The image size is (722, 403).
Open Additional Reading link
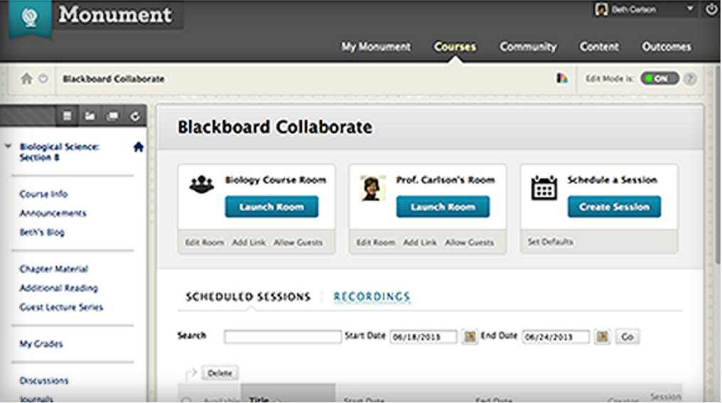[x=58, y=288]
